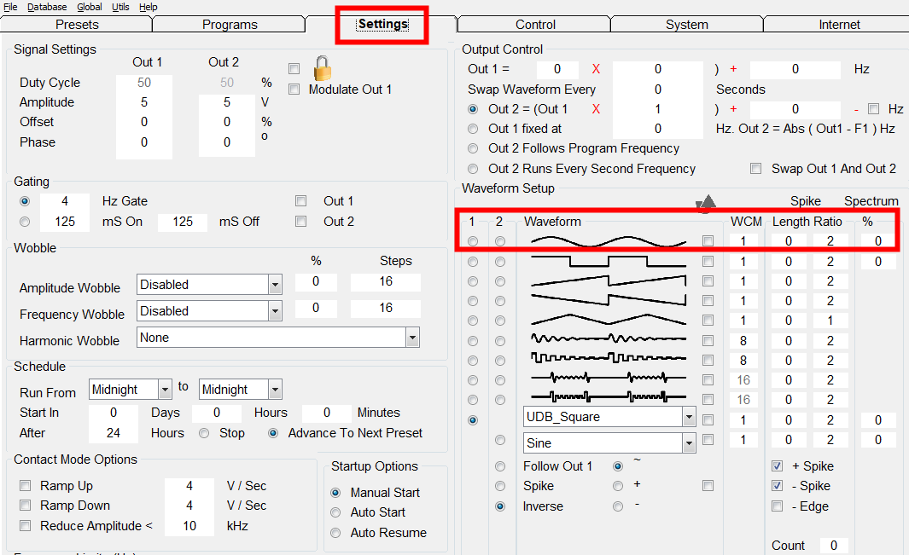Viewport: 909px width, 555px height.
Task: Click the H-bomb sine waveform graphic
Action: click(x=608, y=379)
